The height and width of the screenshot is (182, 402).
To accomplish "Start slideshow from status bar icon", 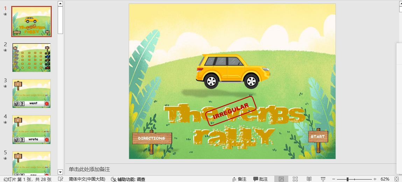I will [323, 179].
